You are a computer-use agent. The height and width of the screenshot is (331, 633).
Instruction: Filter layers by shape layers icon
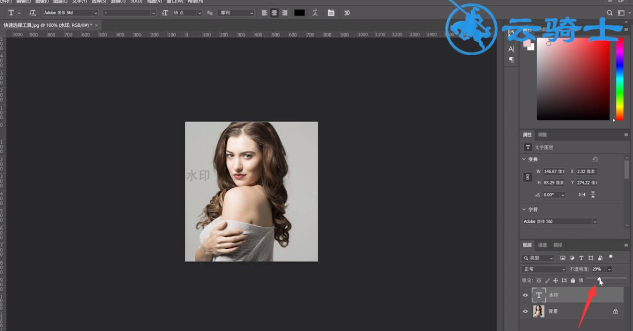591,258
